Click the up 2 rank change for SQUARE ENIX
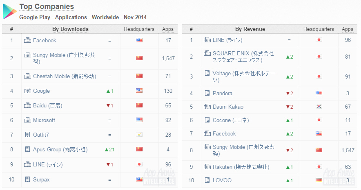The width and height of the screenshot is (361, 190). pos(290,57)
